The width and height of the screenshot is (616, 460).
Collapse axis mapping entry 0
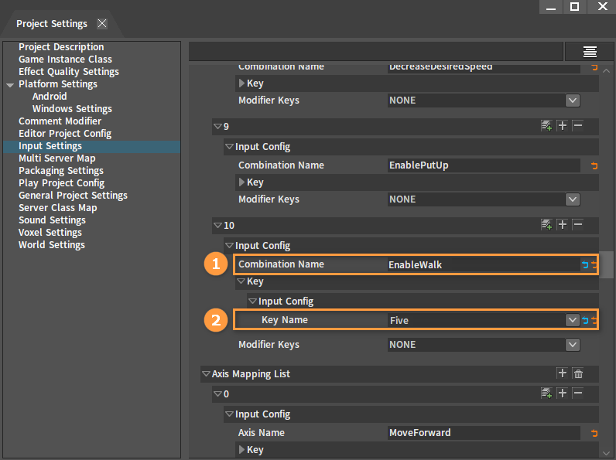(217, 394)
